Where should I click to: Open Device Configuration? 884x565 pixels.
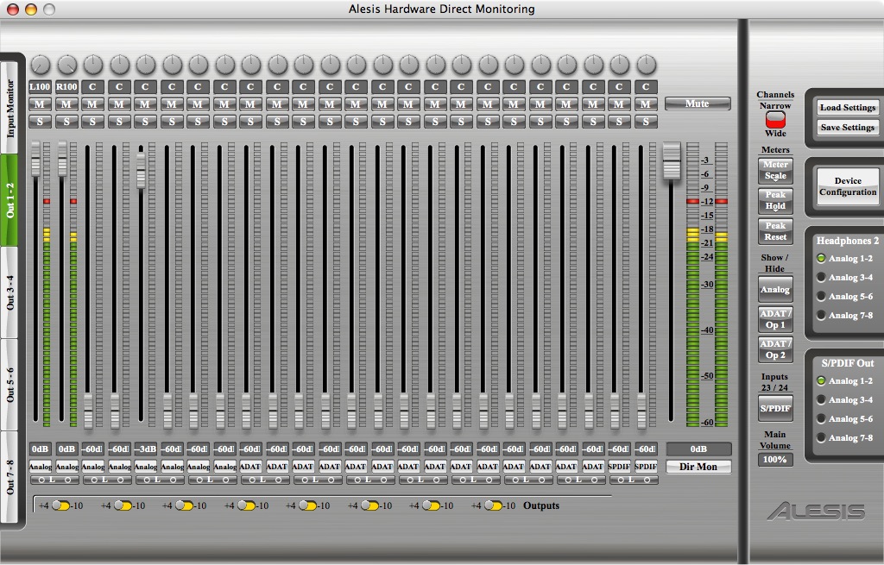click(848, 186)
